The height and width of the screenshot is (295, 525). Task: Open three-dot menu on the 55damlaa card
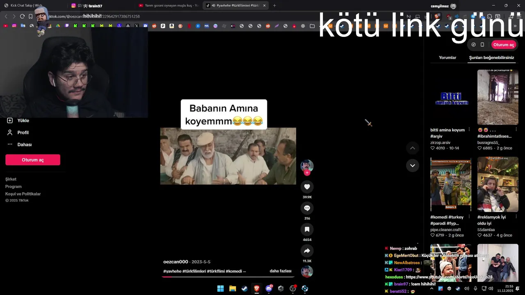(x=516, y=217)
